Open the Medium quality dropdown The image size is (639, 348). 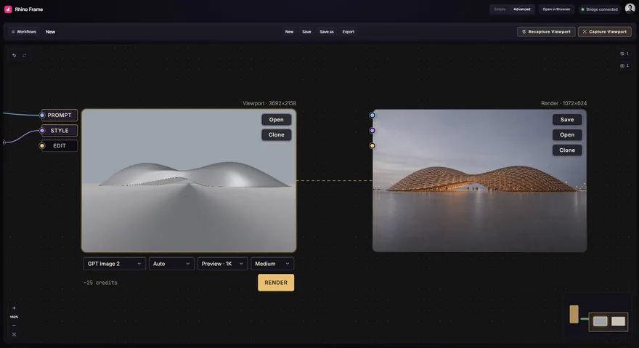tap(272, 264)
